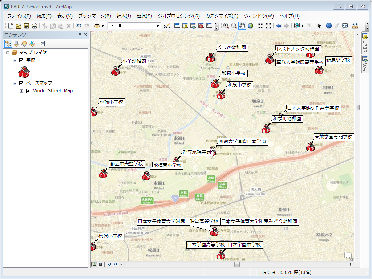Uncheck World_Street_Map layer
372x279 pixels.
point(28,91)
